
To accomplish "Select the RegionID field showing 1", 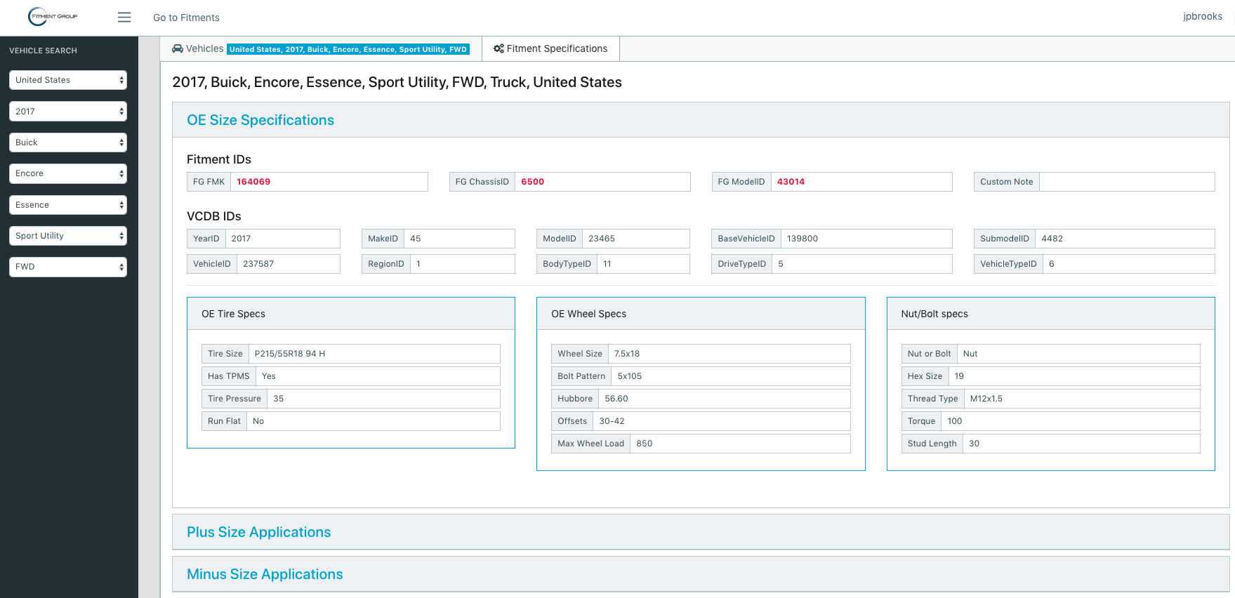I will click(463, 264).
